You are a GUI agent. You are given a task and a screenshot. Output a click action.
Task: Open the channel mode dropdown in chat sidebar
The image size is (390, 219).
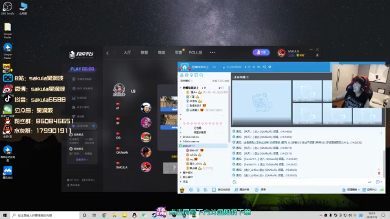click(186, 81)
